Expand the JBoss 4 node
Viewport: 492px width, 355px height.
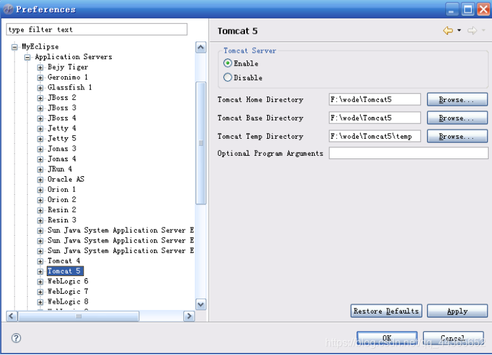[40, 118]
